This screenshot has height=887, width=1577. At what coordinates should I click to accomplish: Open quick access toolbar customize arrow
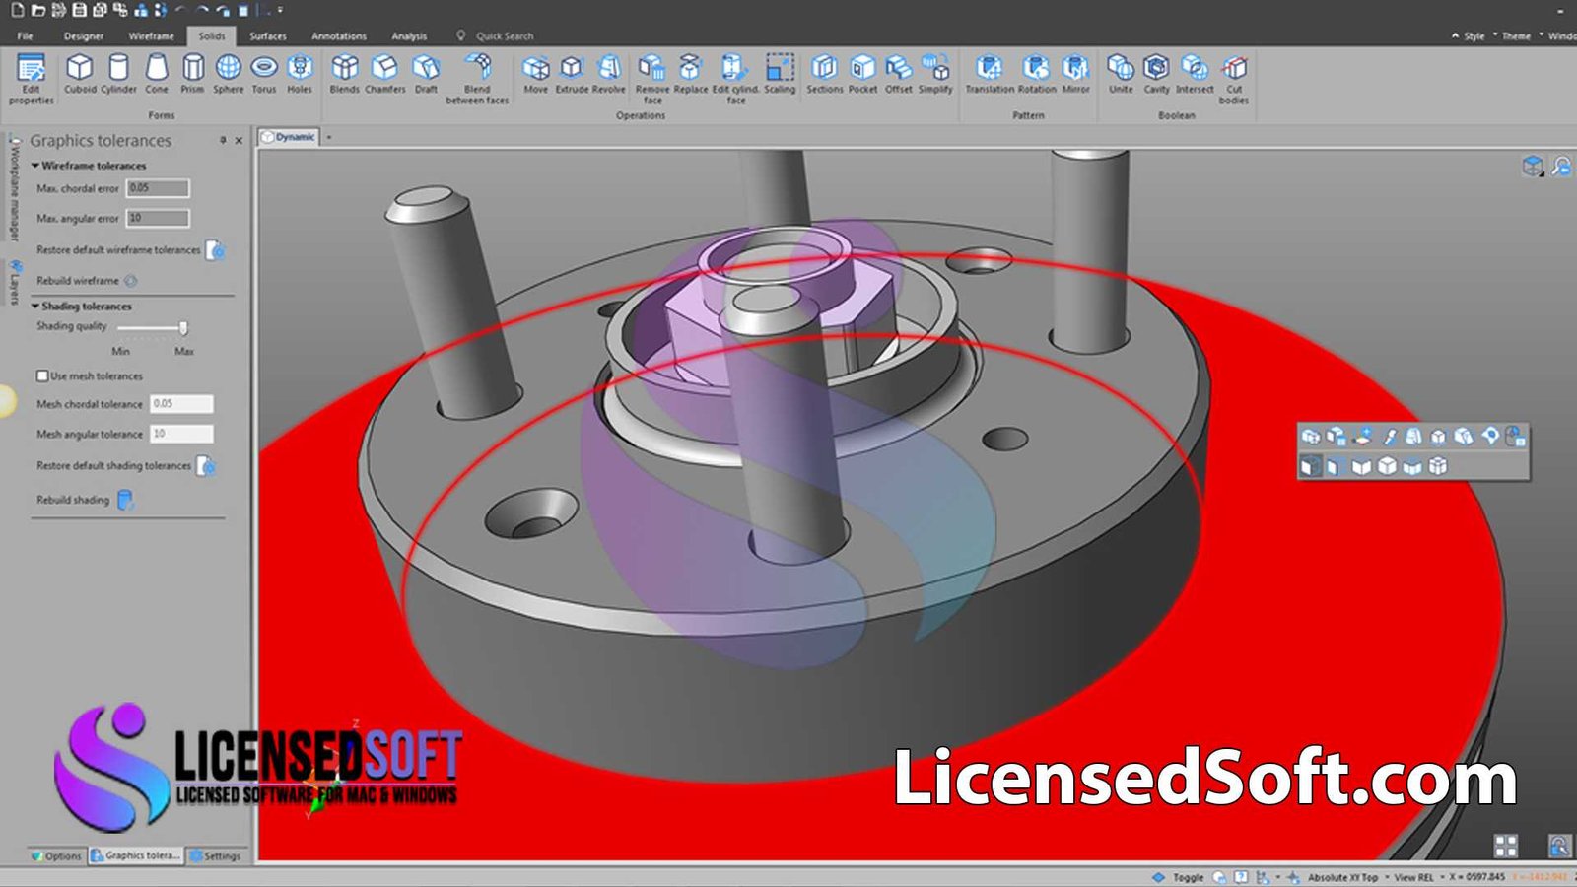(280, 10)
